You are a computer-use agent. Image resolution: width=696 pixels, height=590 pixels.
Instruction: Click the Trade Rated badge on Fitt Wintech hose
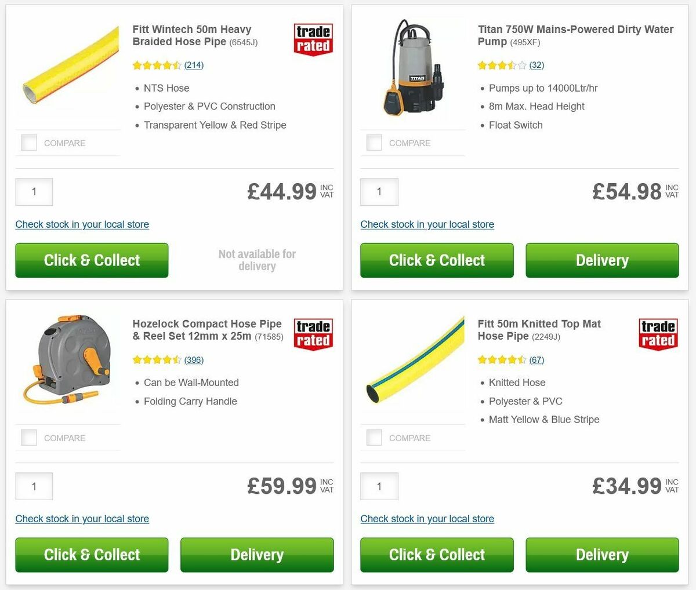pyautogui.click(x=313, y=38)
